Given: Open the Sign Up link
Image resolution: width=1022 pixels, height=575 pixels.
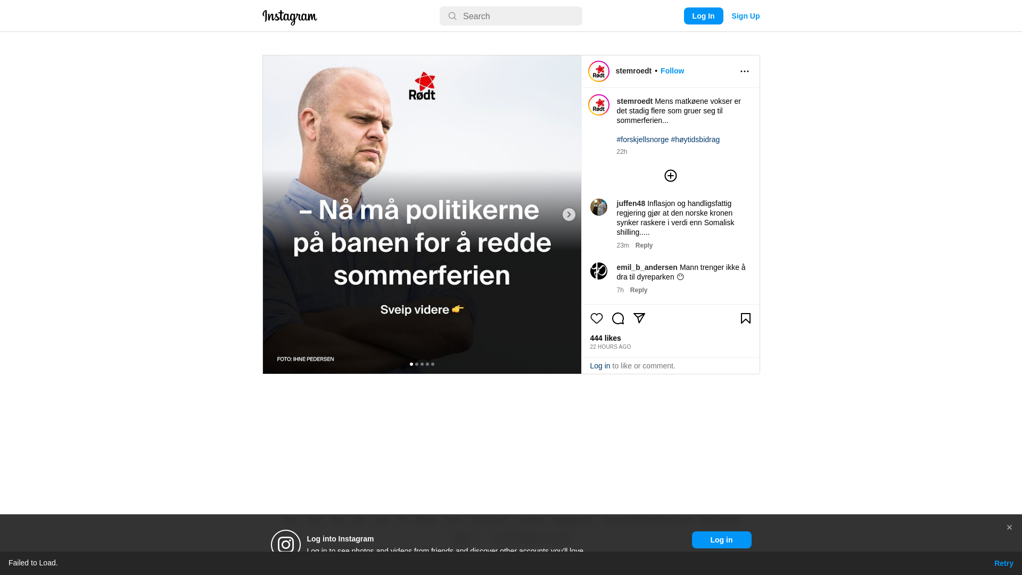Looking at the screenshot, I should pos(745,16).
